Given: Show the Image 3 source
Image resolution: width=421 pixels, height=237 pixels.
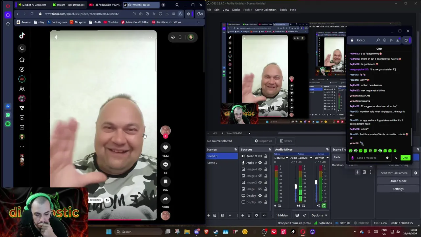Looking at the screenshot, I should pos(260,176).
